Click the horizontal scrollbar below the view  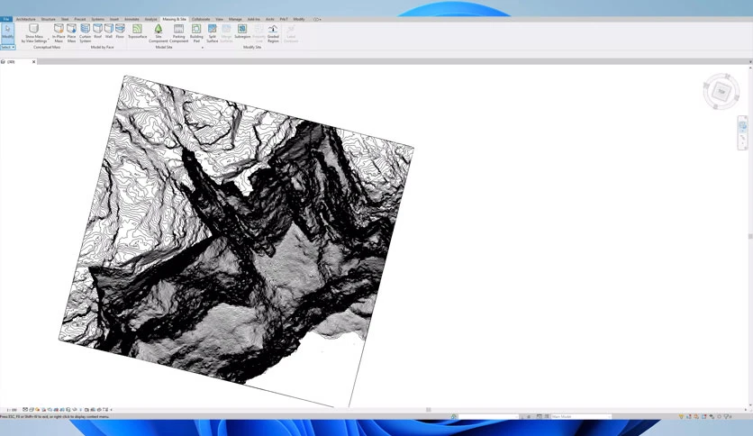[x=428, y=410]
